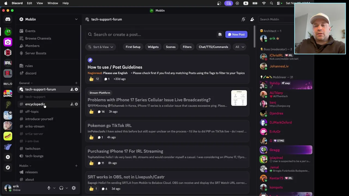The image size is (349, 196).
Task: Open member JohannesLiv profile
Action: click(x=285, y=66)
